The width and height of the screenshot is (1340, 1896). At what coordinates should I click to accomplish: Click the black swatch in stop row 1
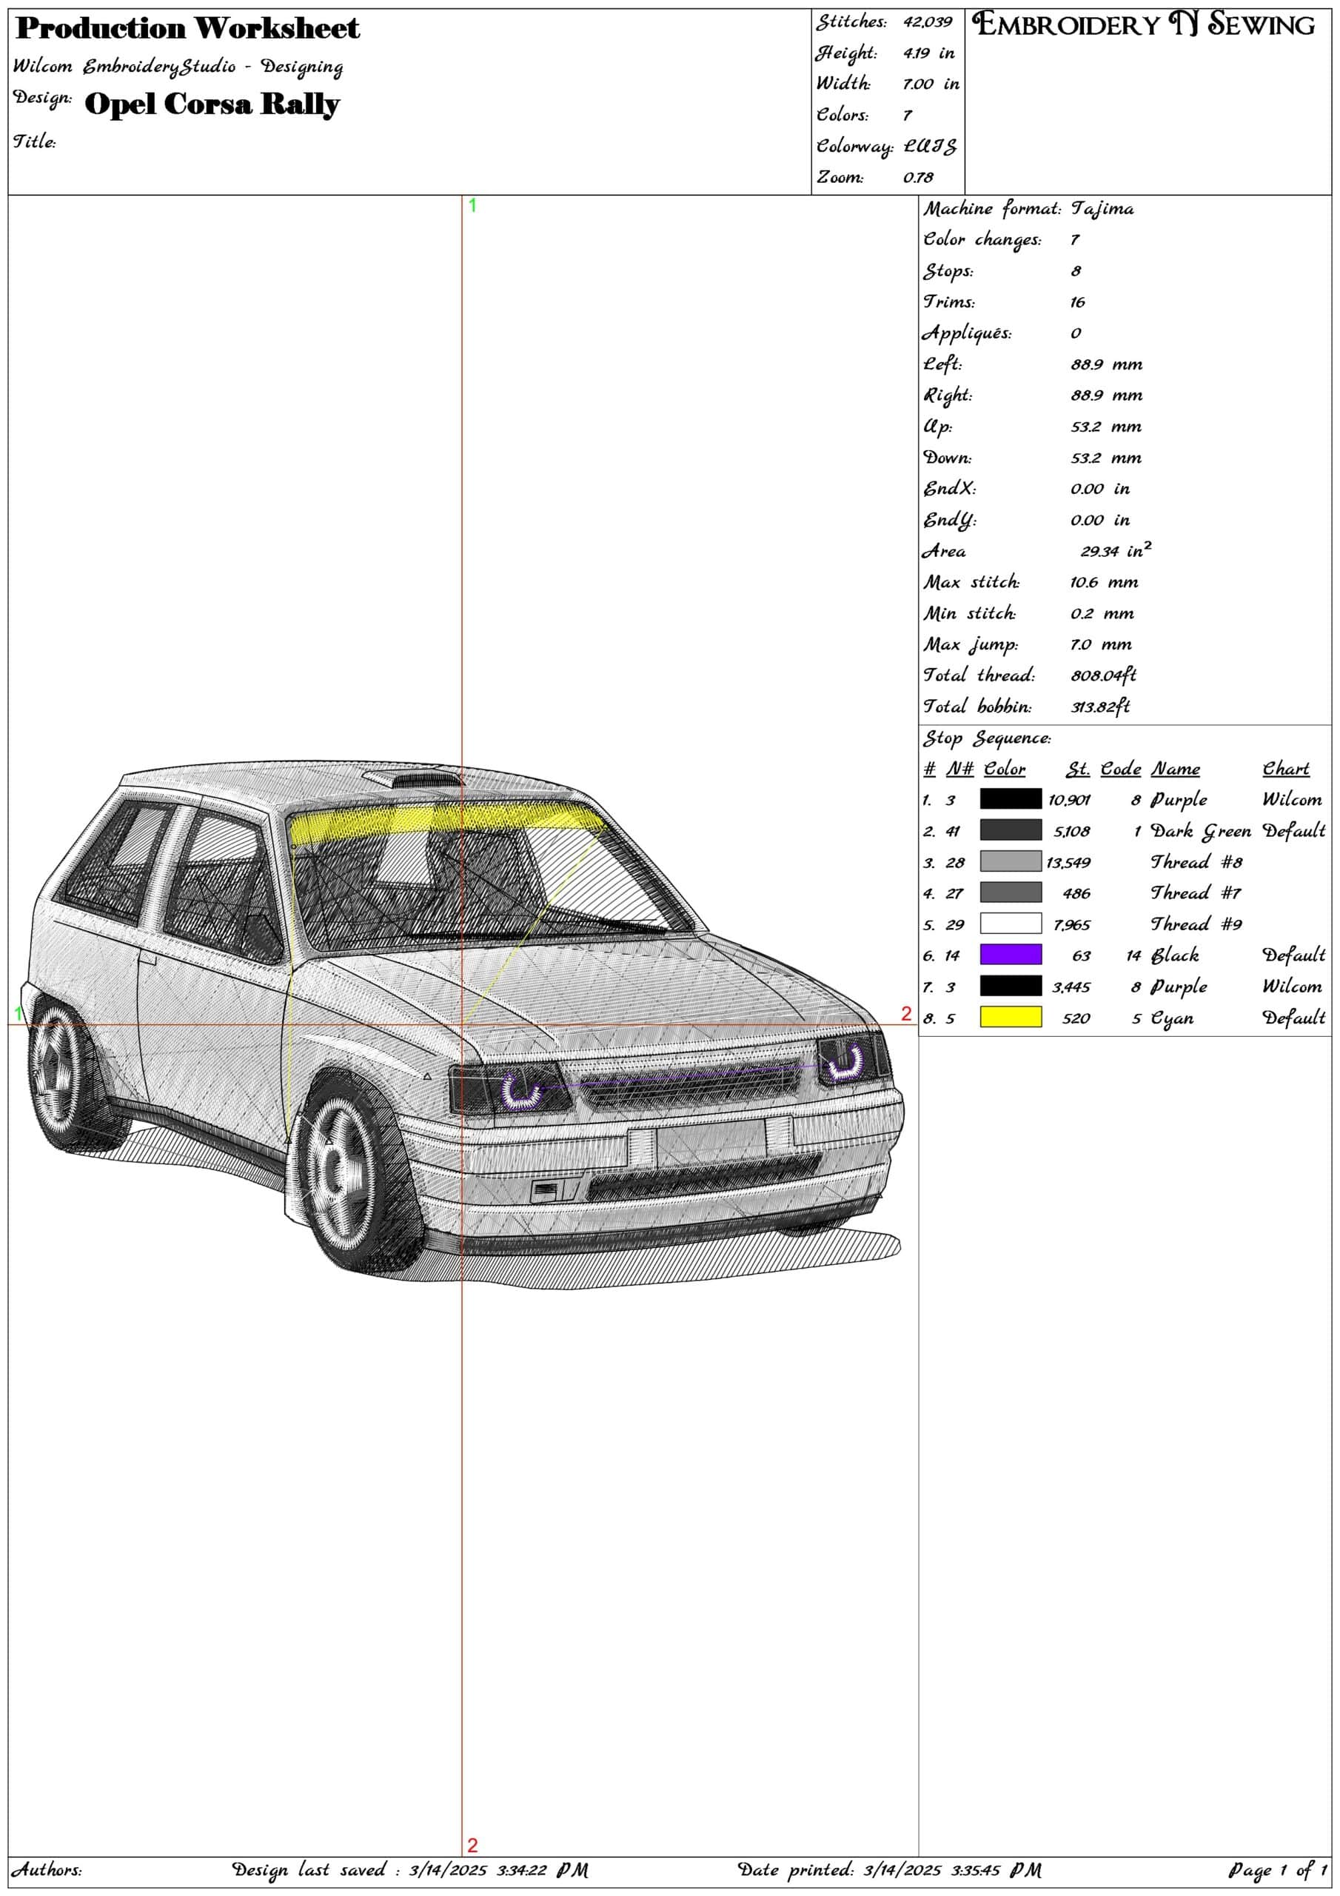pos(1011,798)
